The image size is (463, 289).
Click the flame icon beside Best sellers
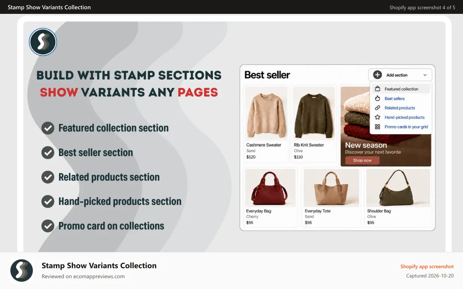[x=377, y=99]
